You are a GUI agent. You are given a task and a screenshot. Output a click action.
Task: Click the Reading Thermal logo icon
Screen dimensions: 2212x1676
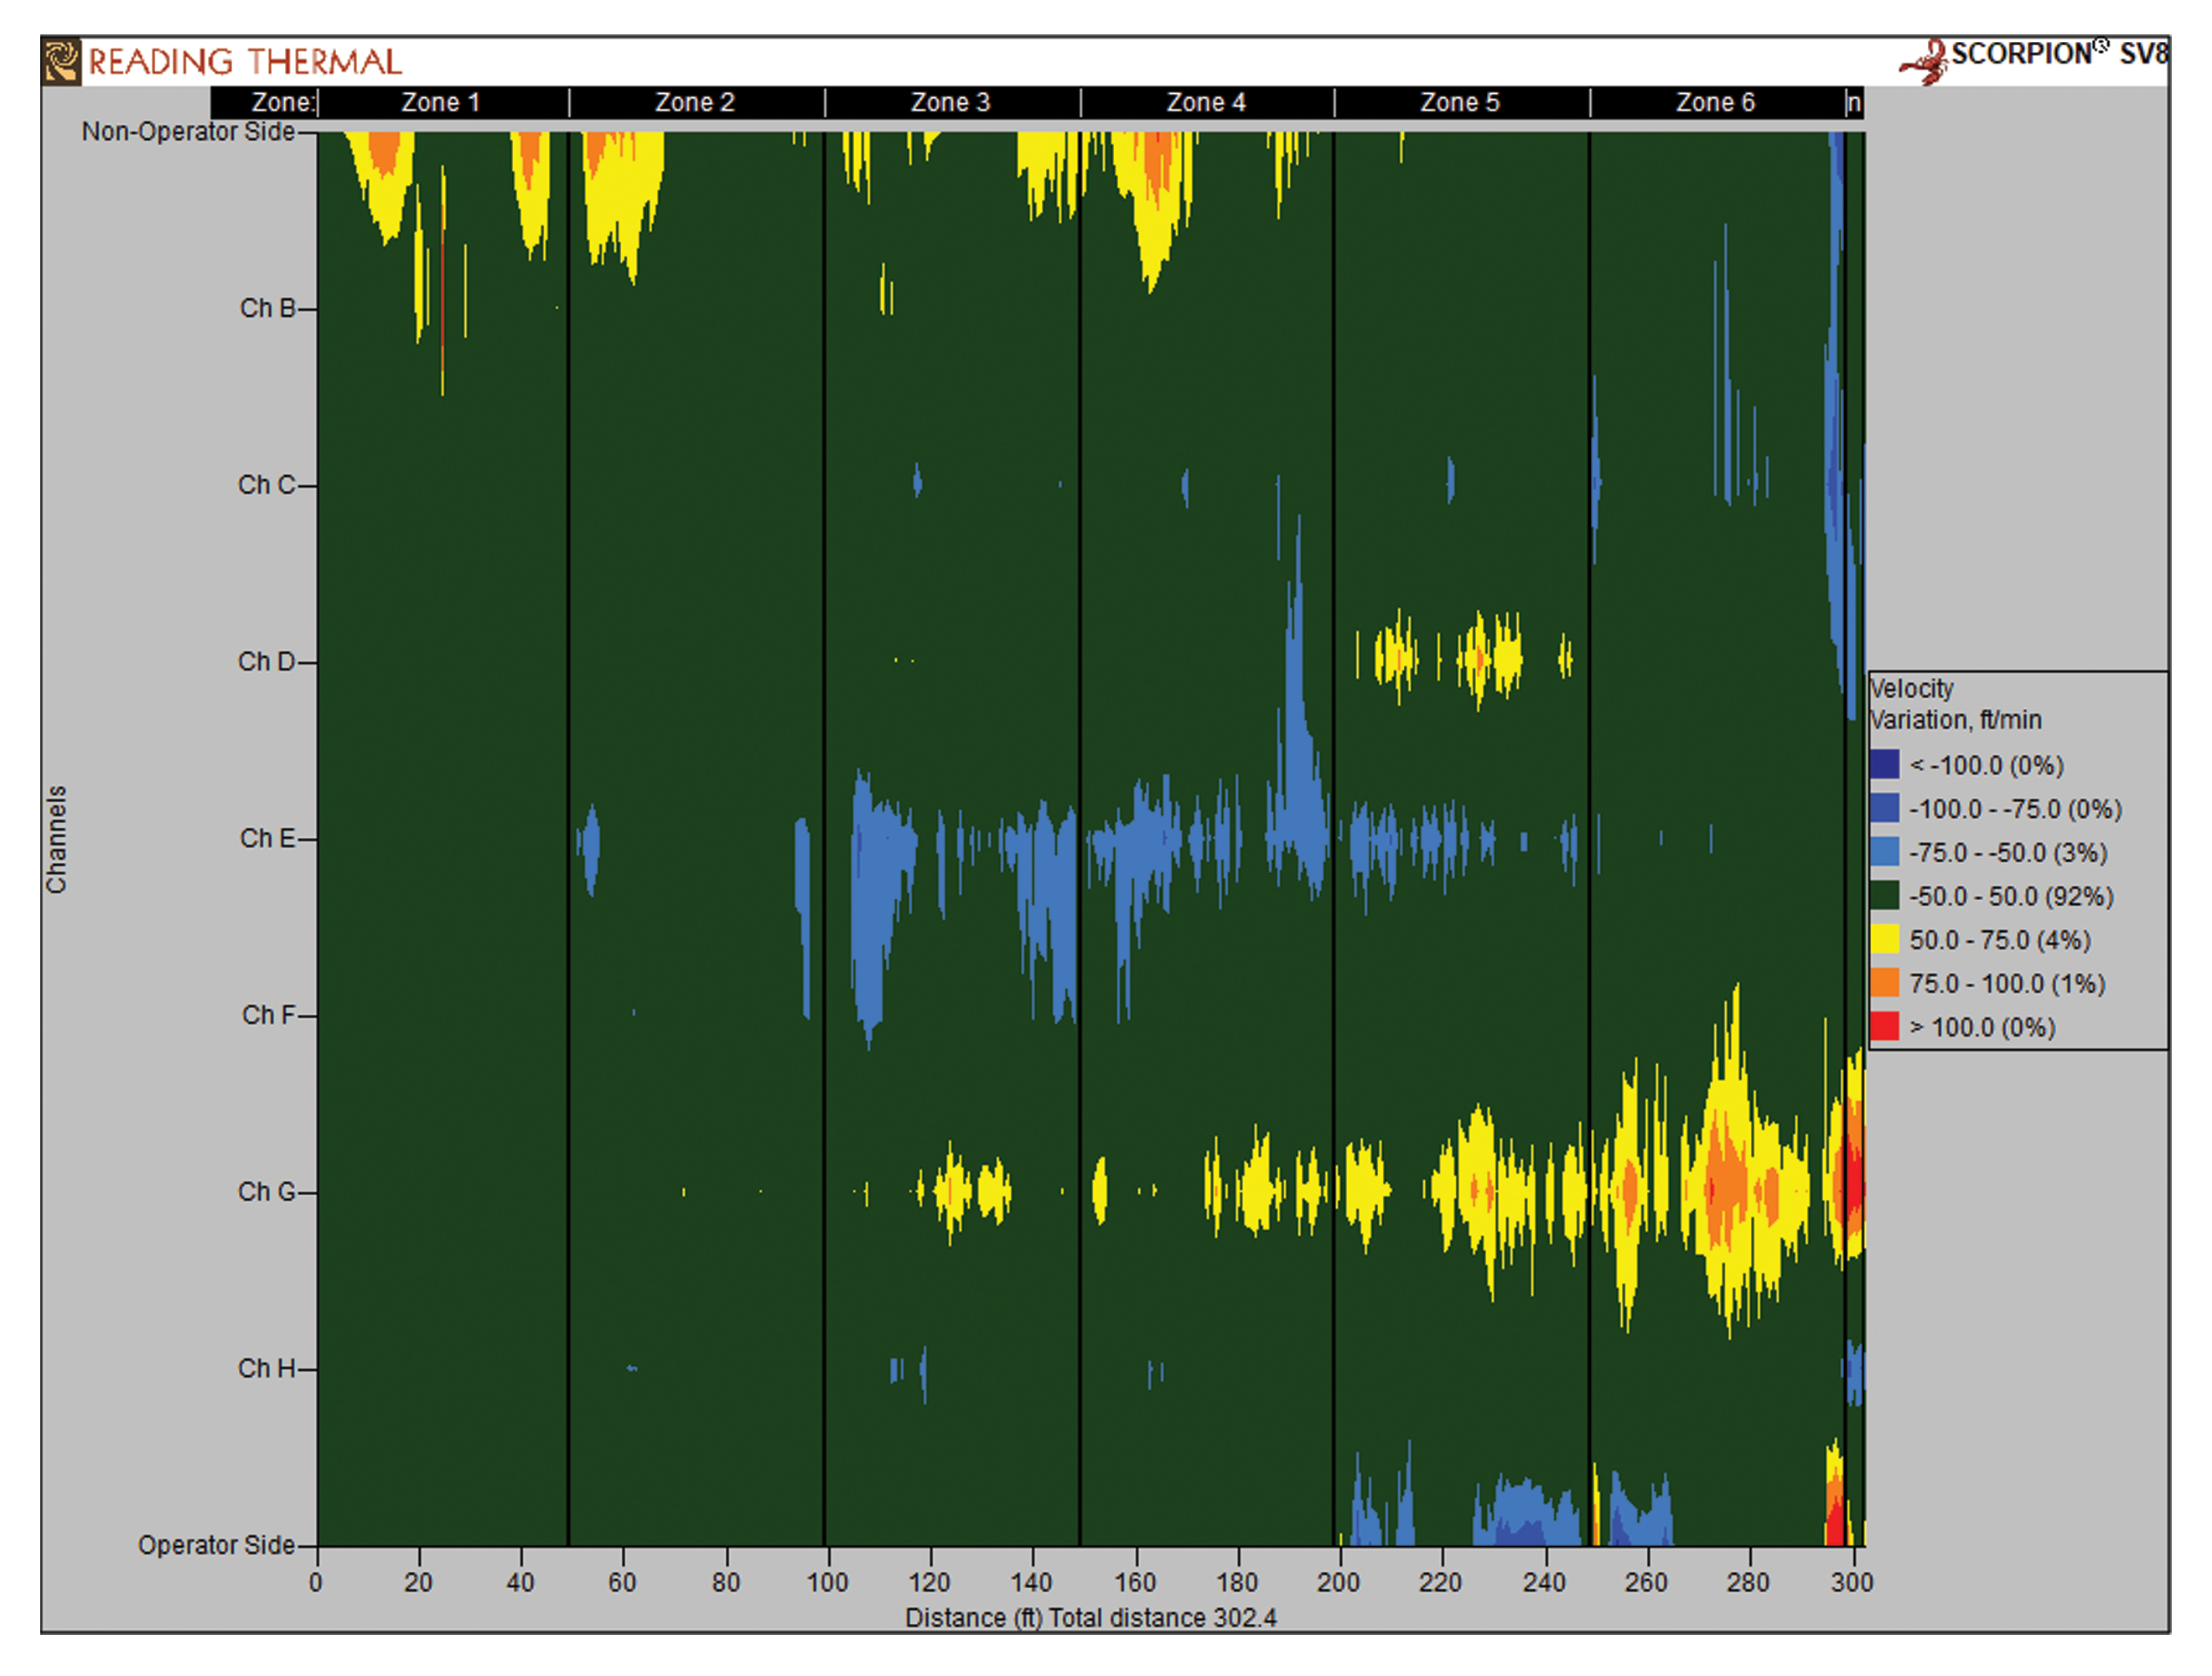(61, 61)
